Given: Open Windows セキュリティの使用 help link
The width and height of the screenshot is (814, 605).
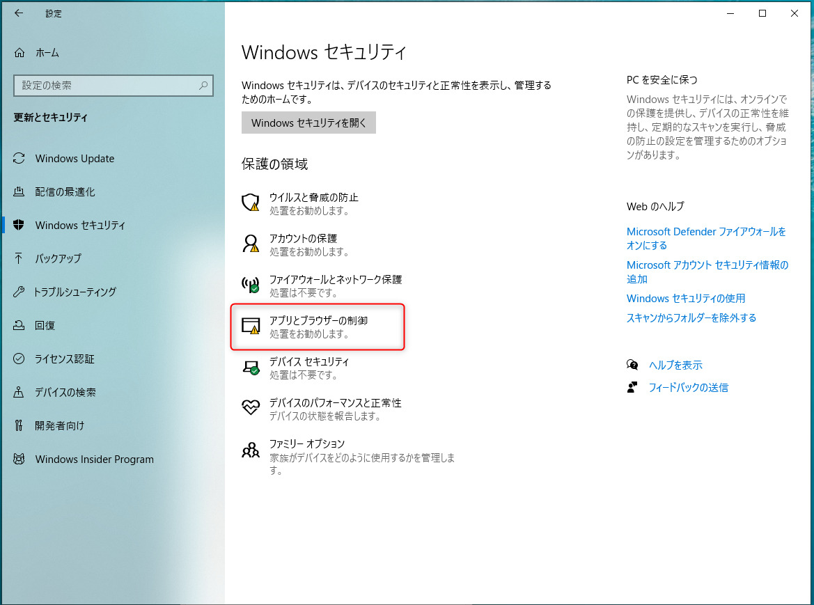Looking at the screenshot, I should pos(686,299).
